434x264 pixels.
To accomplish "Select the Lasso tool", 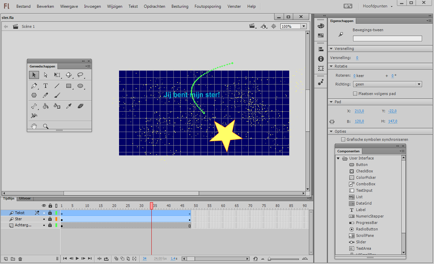I will click(80, 75).
